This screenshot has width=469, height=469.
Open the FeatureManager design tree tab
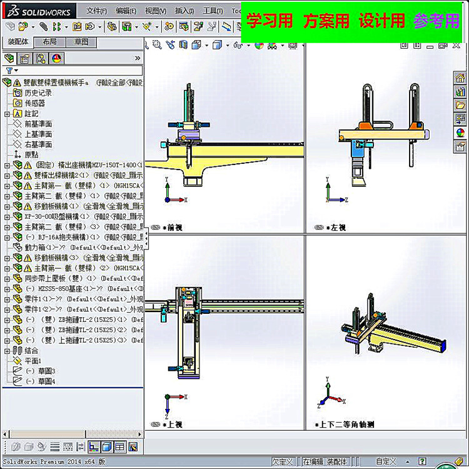click(9, 58)
